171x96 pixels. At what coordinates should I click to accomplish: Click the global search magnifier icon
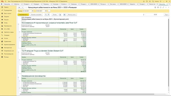(153, 1)
